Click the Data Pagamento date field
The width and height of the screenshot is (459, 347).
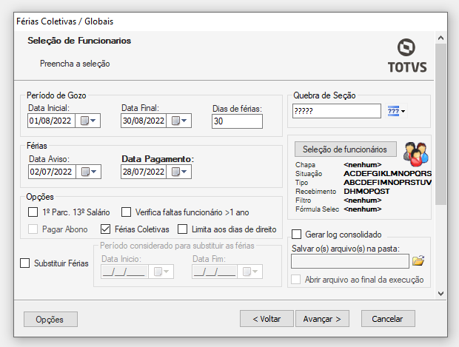tap(144, 172)
